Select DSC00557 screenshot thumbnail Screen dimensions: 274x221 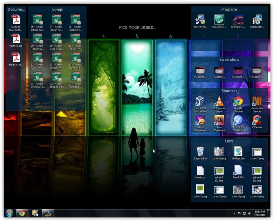pyautogui.click(x=219, y=72)
